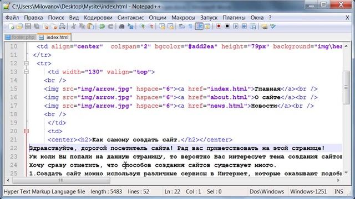Collapse the td block at line 13
This screenshot has width=355, height=199.
point(27,72)
